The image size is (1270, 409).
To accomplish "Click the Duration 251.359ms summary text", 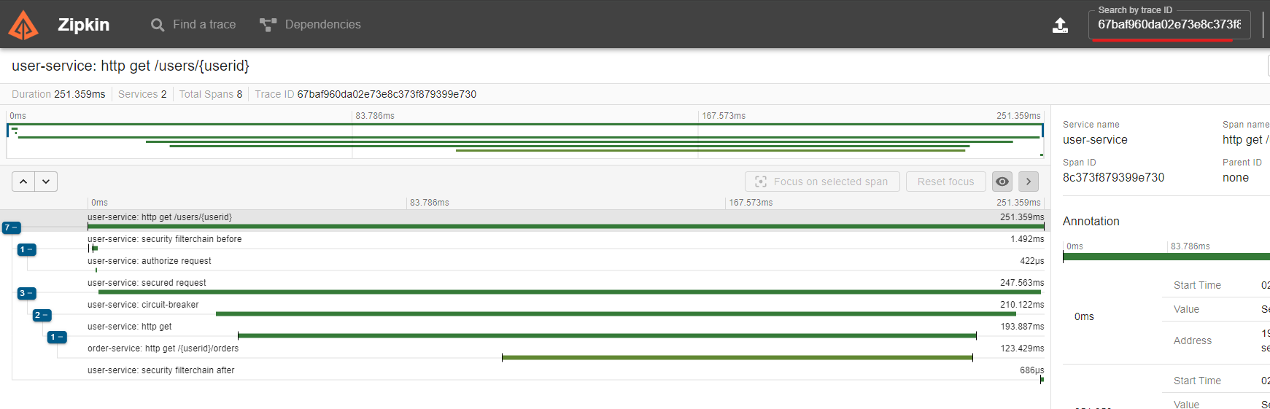I will [58, 94].
